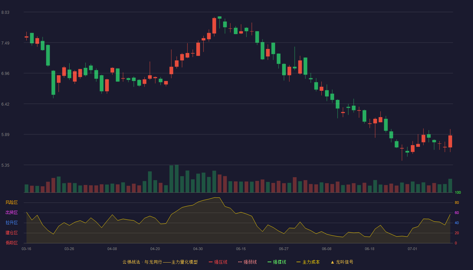The height and width of the screenshot is (270, 473).
Task: Click the 低吸区 zone label
Action: pos(11,243)
